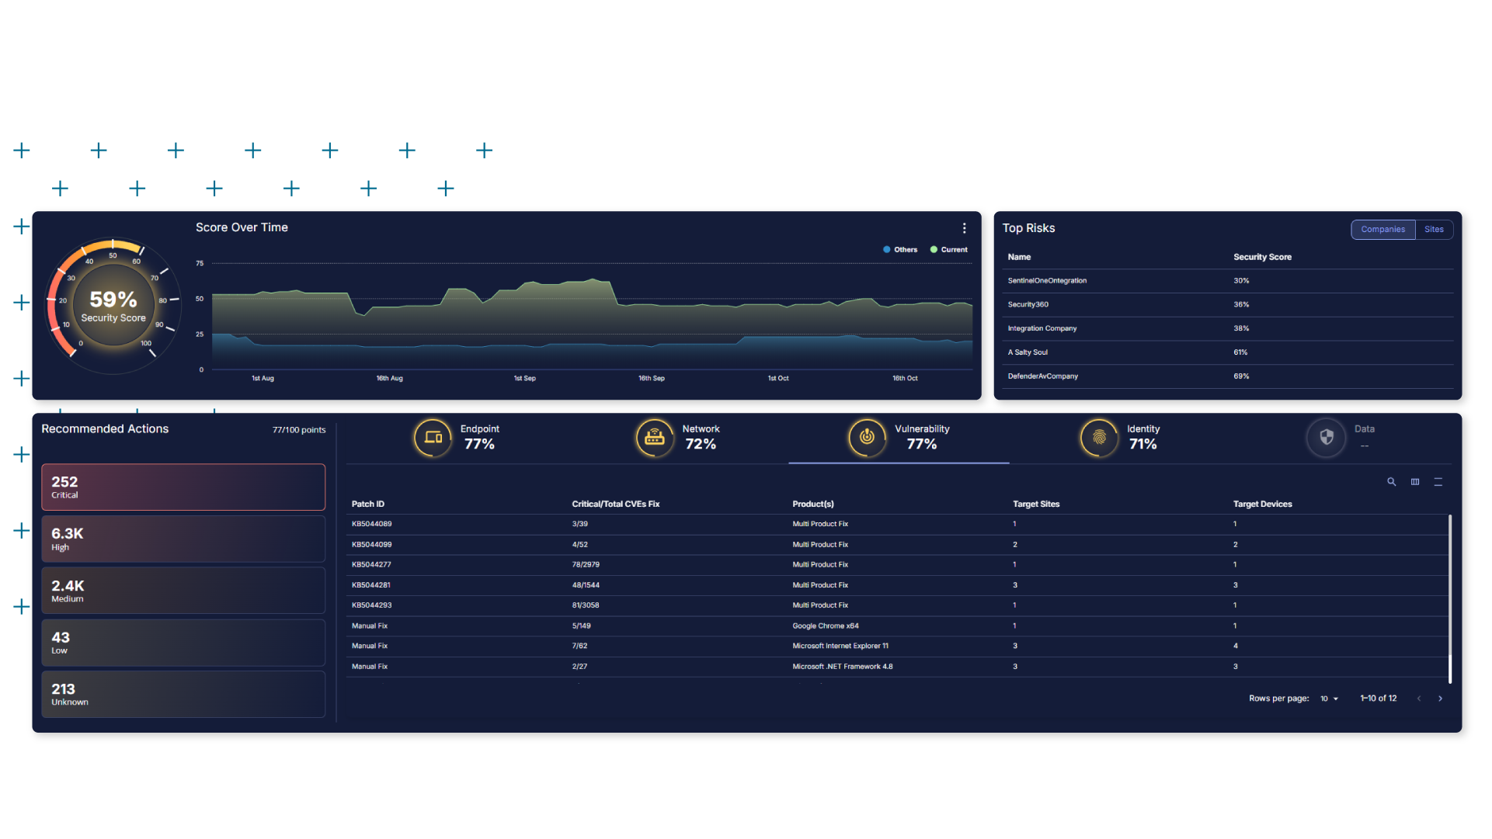Toggle the Others series in chart legend
The height and width of the screenshot is (839, 1492).
coord(900,250)
